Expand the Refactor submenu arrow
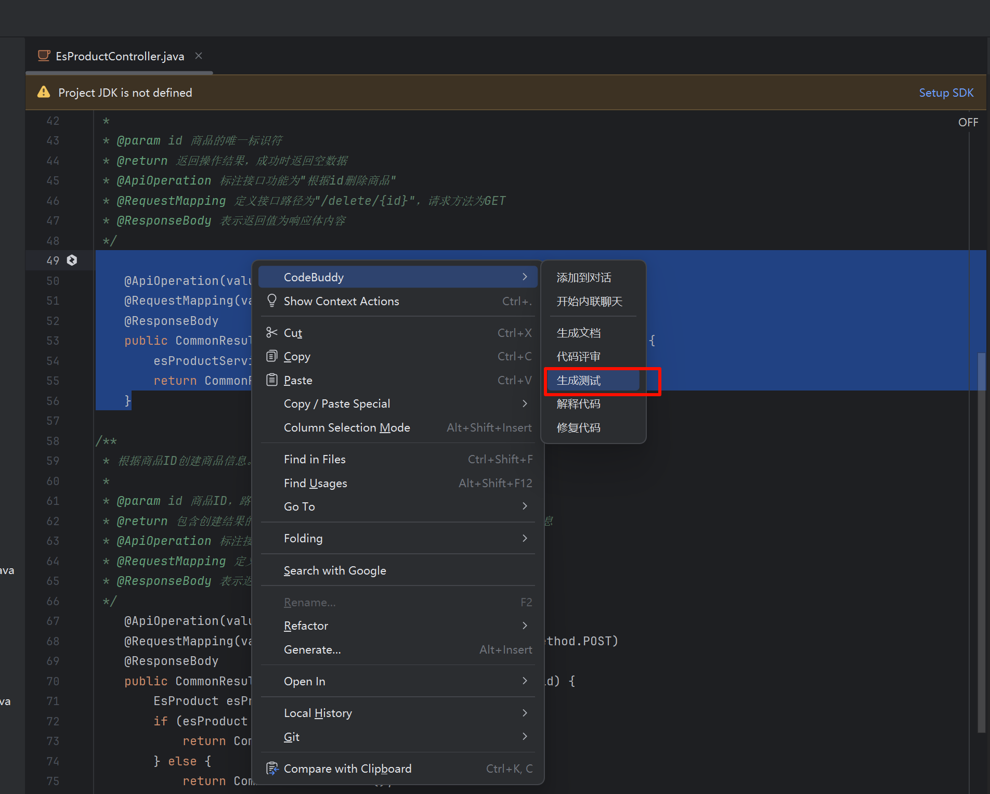Viewport: 990px width, 794px height. (525, 626)
